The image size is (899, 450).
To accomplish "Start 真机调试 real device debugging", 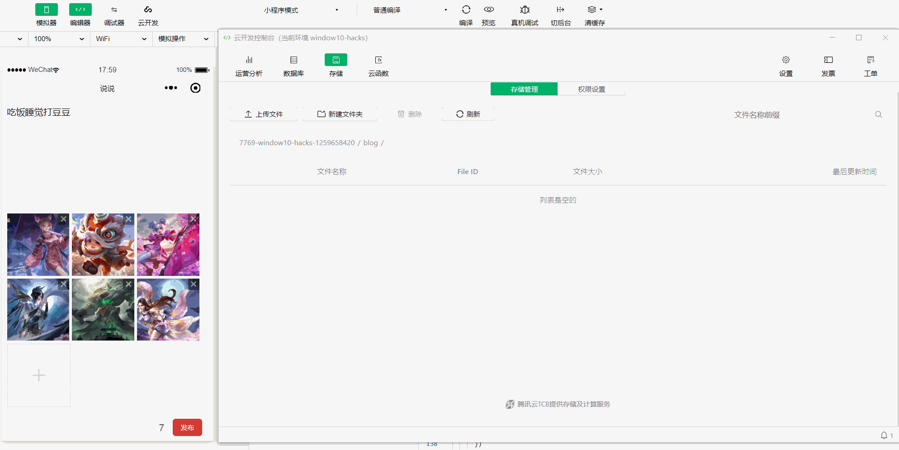I will (x=525, y=15).
